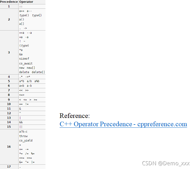Click the precedence number 14 cell

click(x=9, y=122)
